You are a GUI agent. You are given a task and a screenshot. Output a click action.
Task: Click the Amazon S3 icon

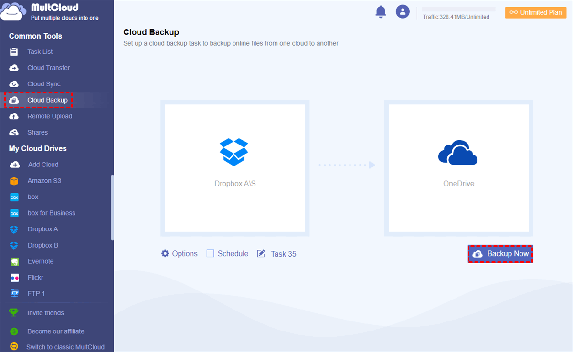pyautogui.click(x=14, y=181)
